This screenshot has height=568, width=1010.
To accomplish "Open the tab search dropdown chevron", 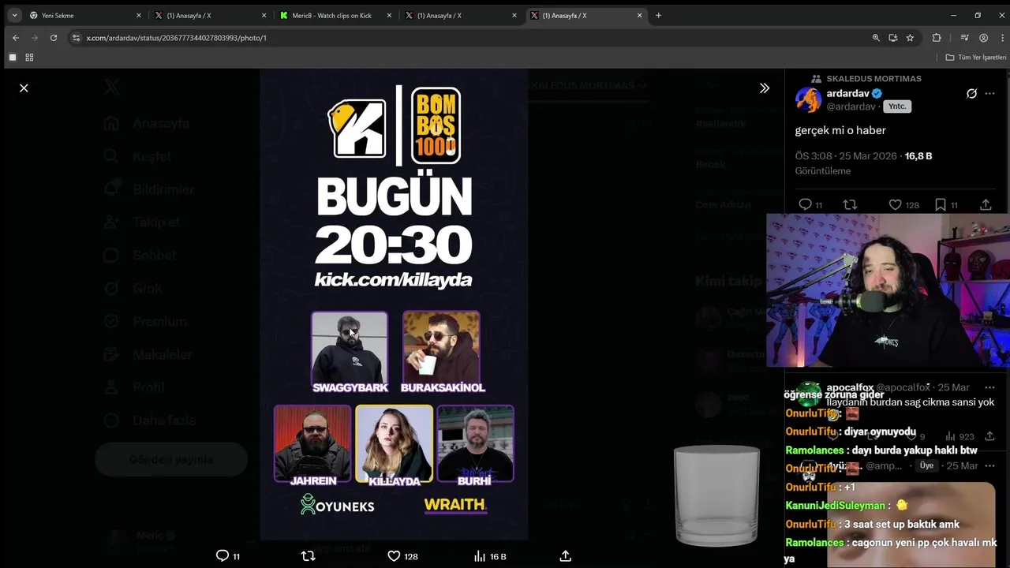I will 14,15.
